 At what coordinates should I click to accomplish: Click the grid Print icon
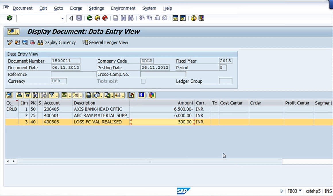[88, 95]
